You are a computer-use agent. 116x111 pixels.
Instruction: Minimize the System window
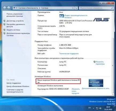[x=101, y=3]
